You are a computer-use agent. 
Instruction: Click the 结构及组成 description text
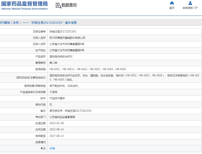coord(124,77)
